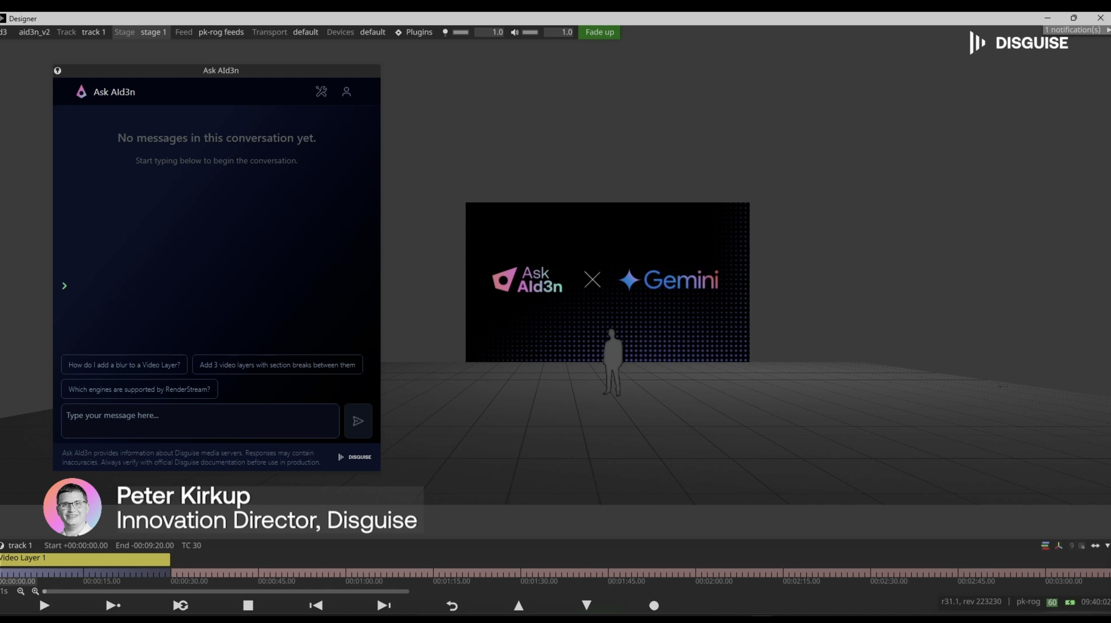The image size is (1111, 623).
Task: Click the master brightness bulb icon
Action: (445, 32)
